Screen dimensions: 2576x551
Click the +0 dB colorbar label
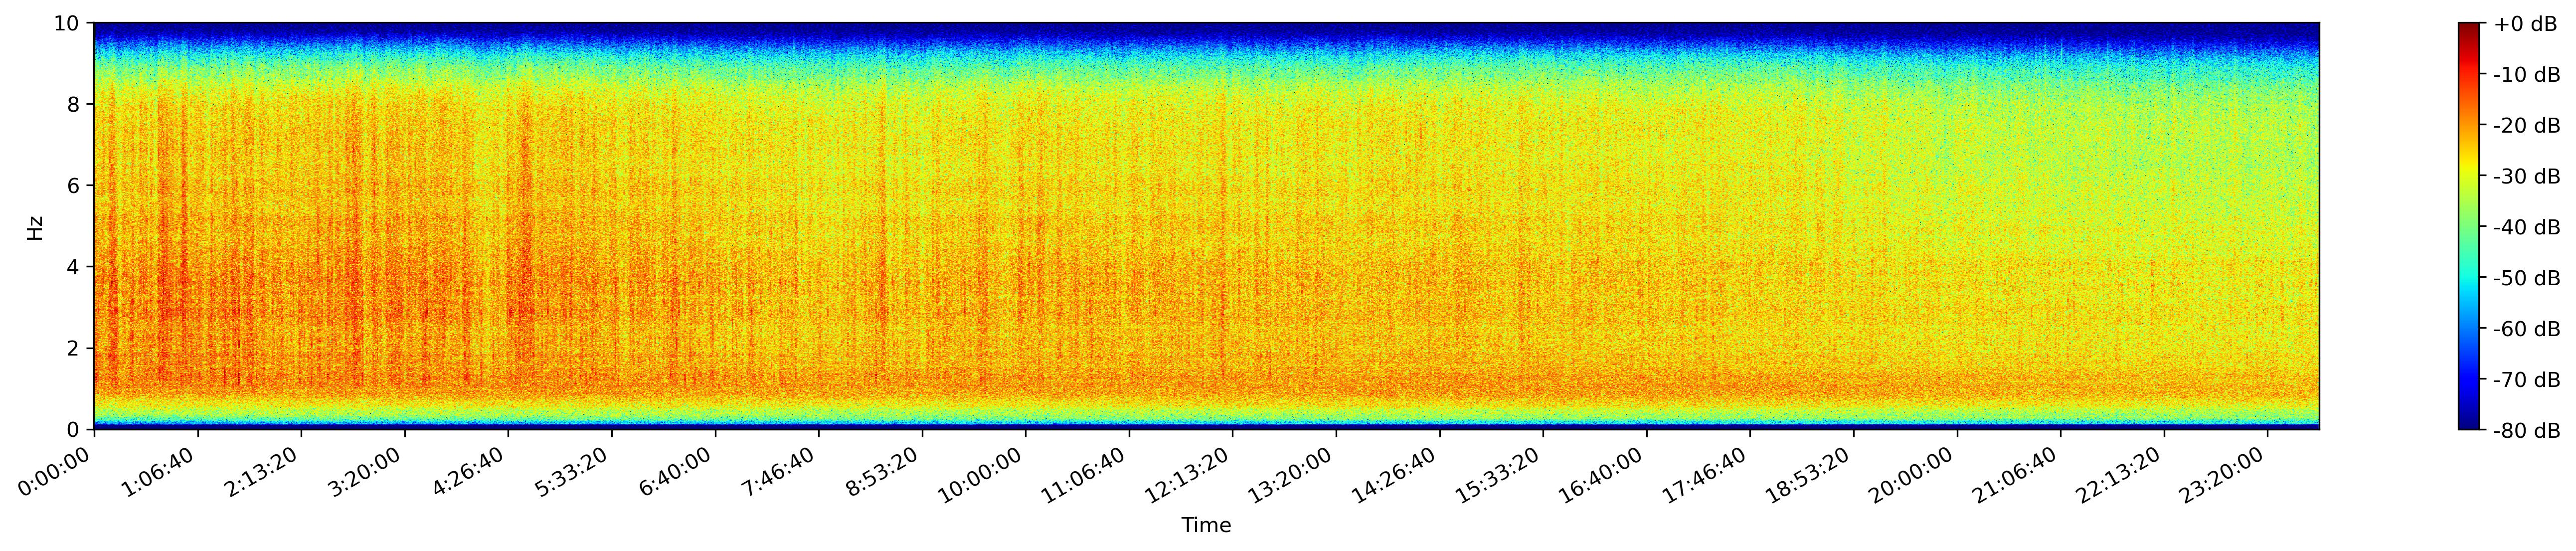point(2525,24)
